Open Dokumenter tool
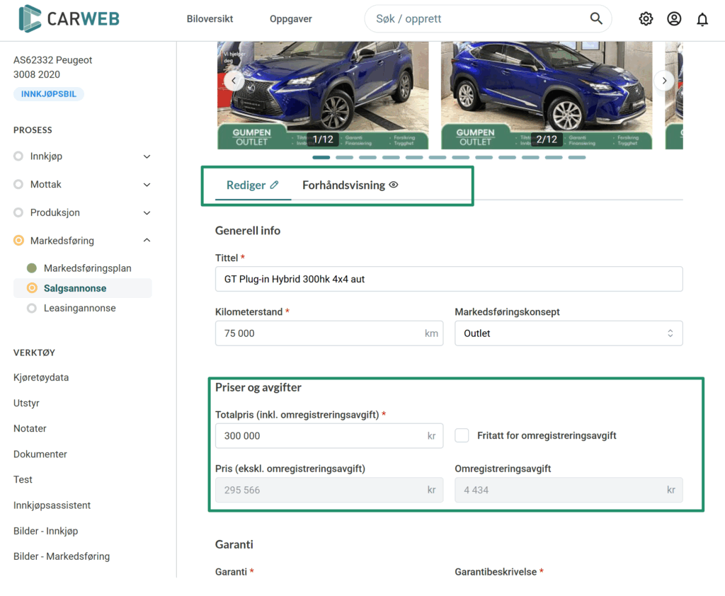725x596 pixels. click(x=40, y=454)
